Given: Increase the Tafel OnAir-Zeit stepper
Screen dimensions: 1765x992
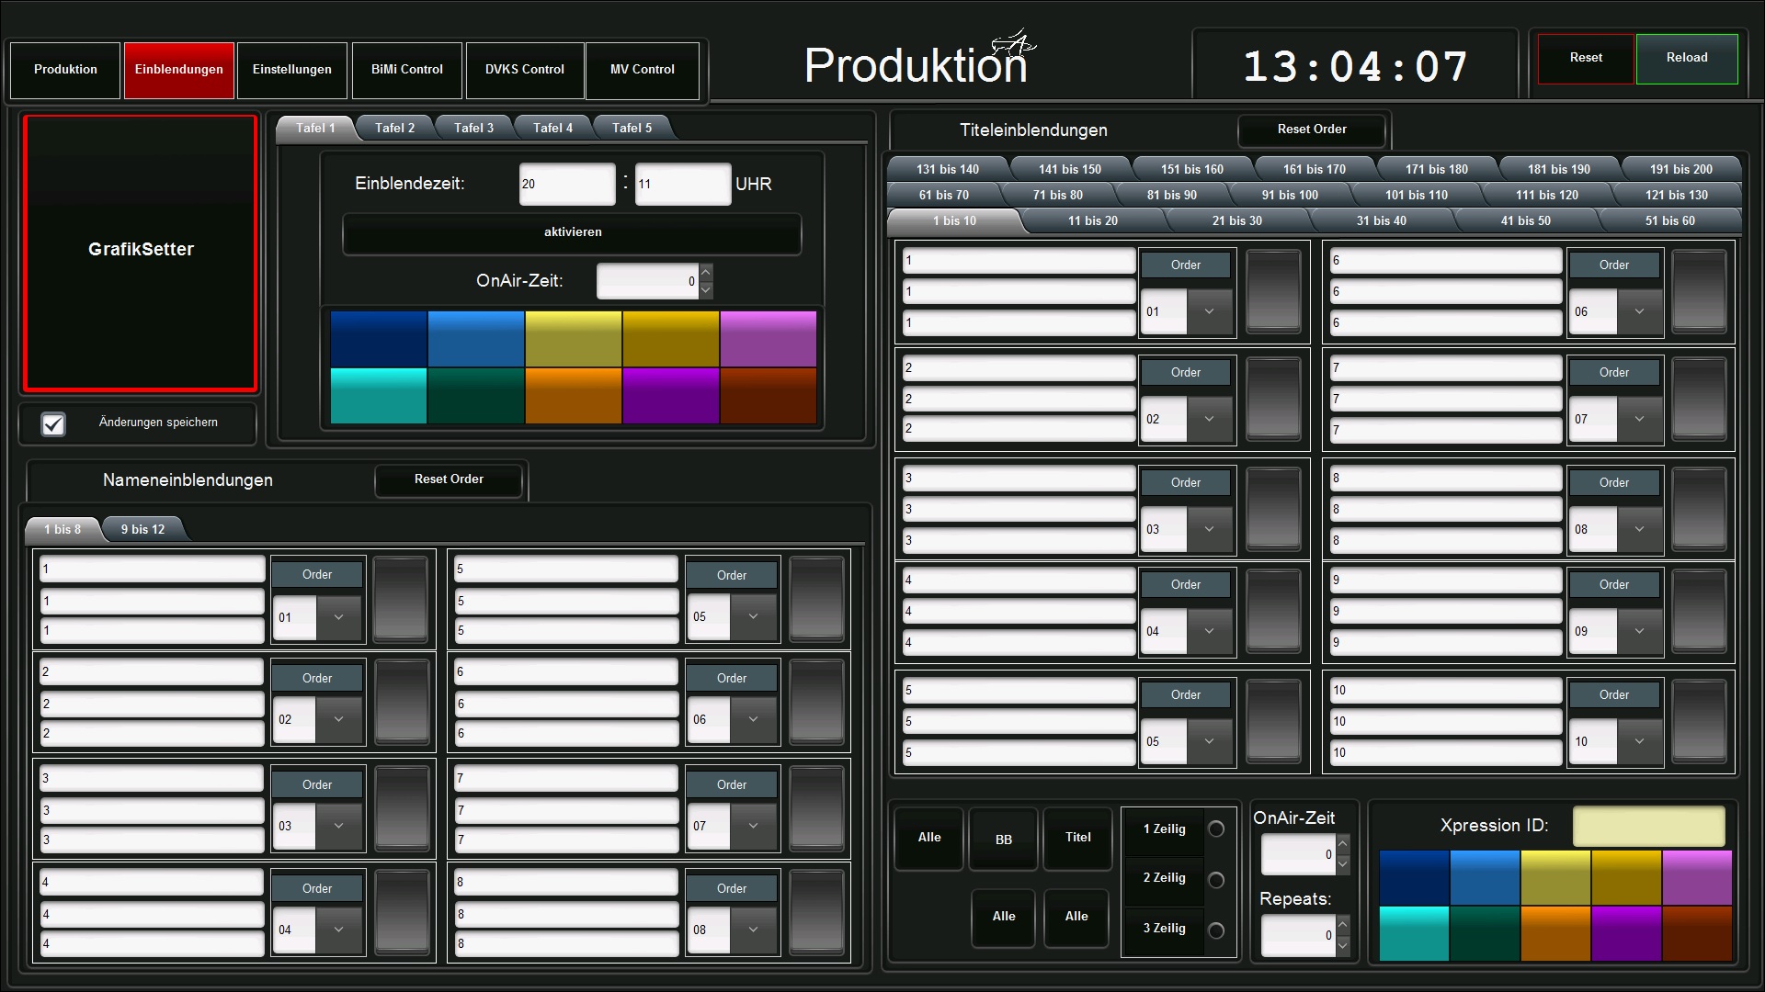Looking at the screenshot, I should (x=706, y=273).
